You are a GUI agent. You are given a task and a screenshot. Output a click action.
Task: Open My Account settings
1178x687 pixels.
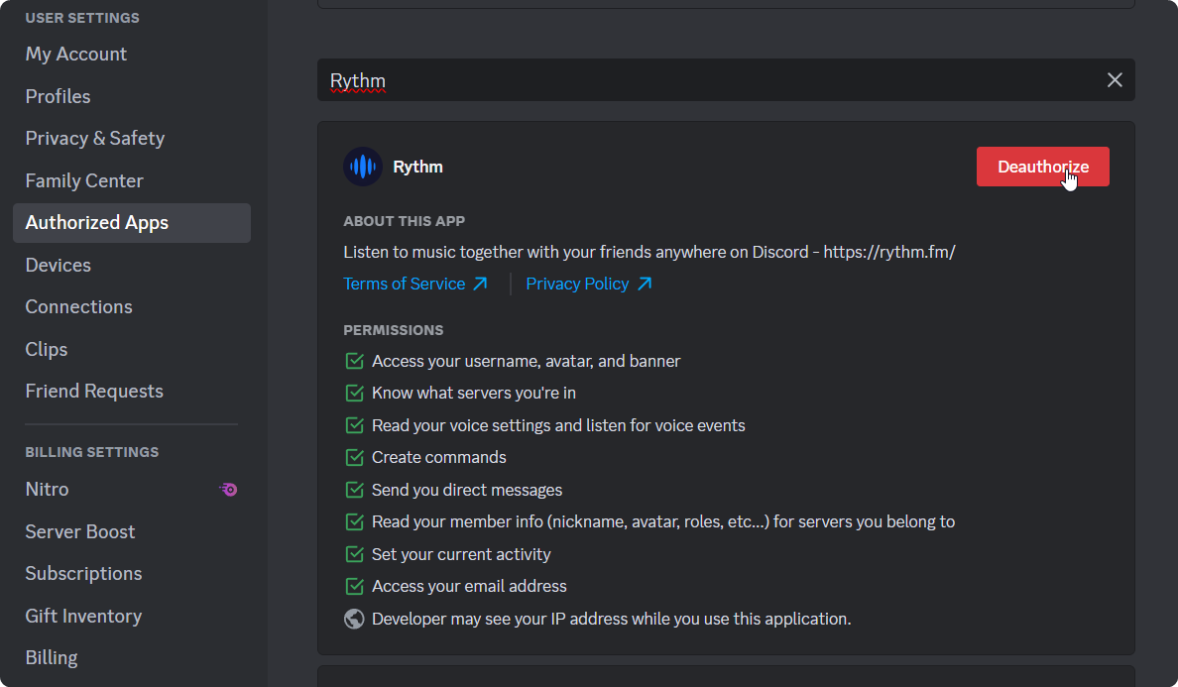click(x=76, y=55)
